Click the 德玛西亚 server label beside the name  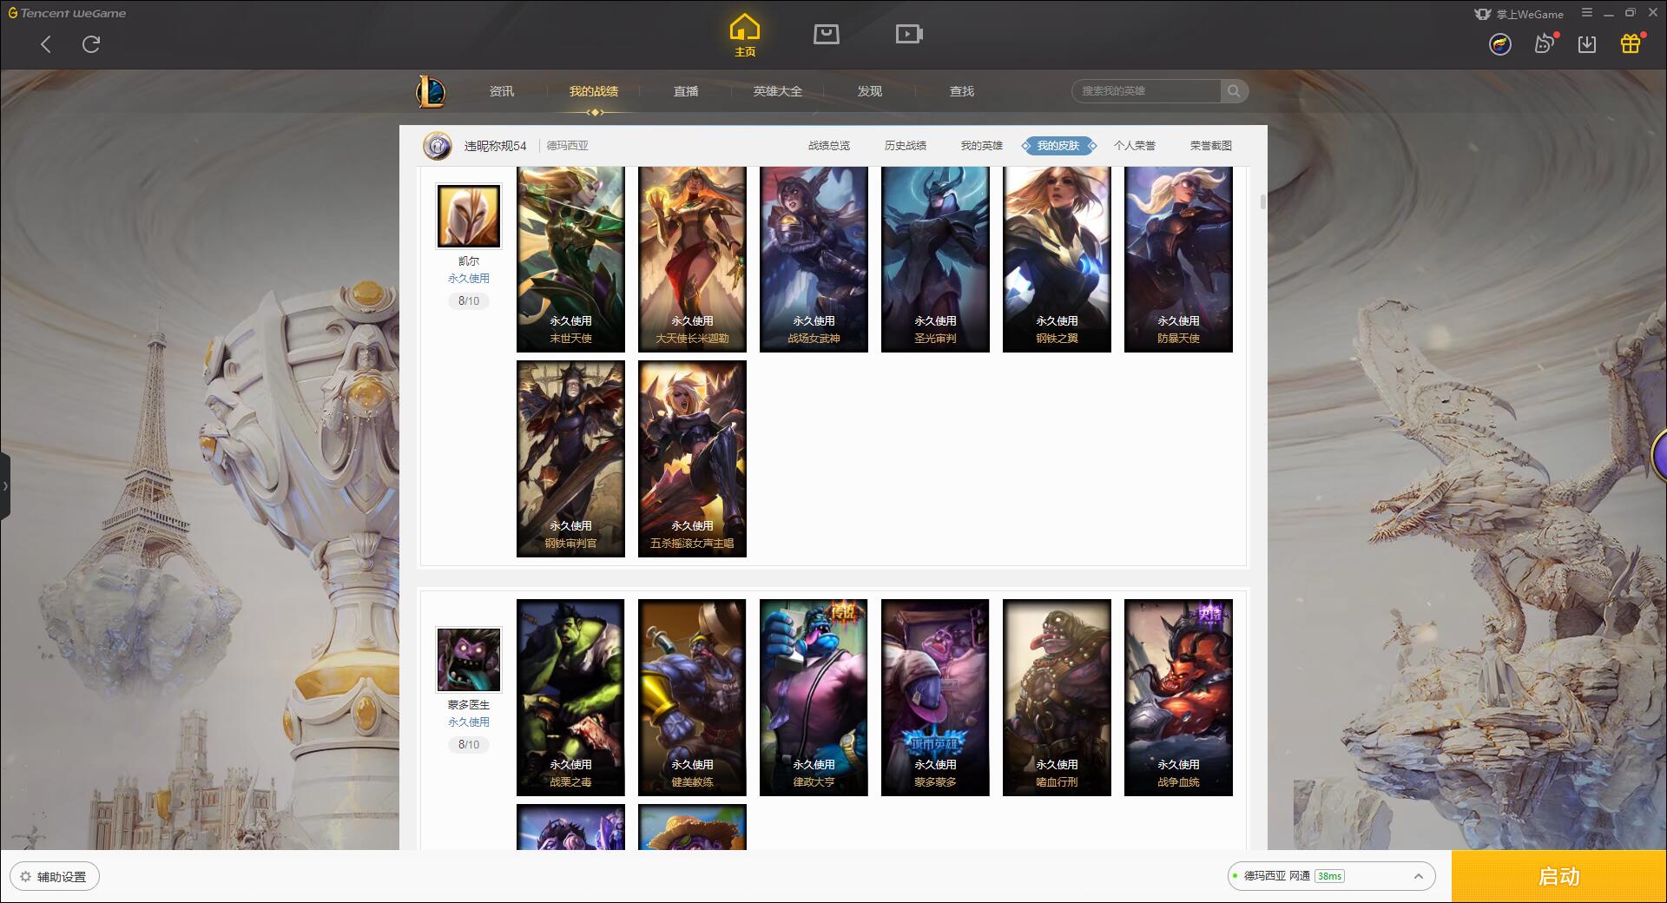tap(567, 146)
